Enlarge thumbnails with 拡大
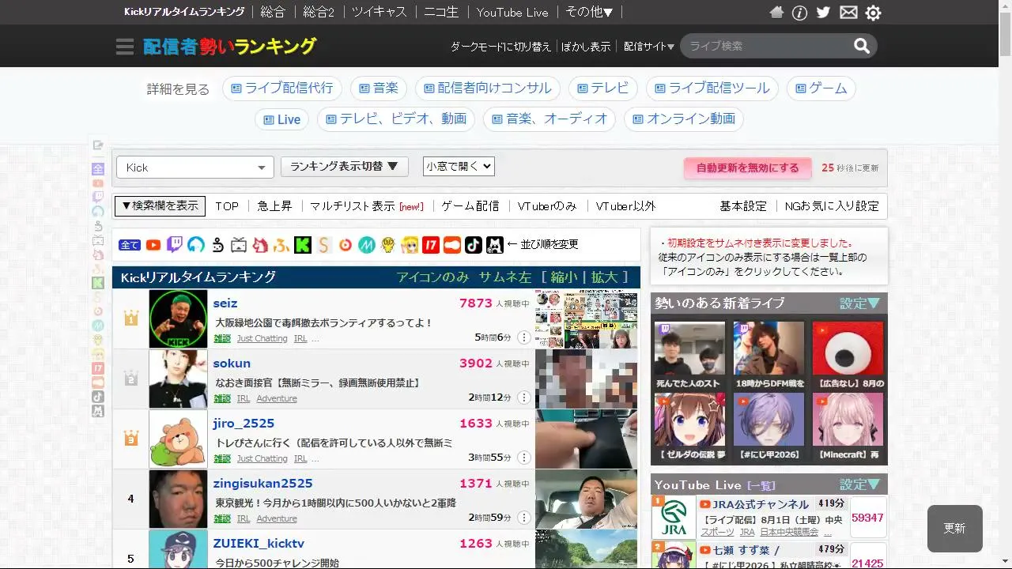Image resolution: width=1012 pixels, height=569 pixels. coord(604,277)
